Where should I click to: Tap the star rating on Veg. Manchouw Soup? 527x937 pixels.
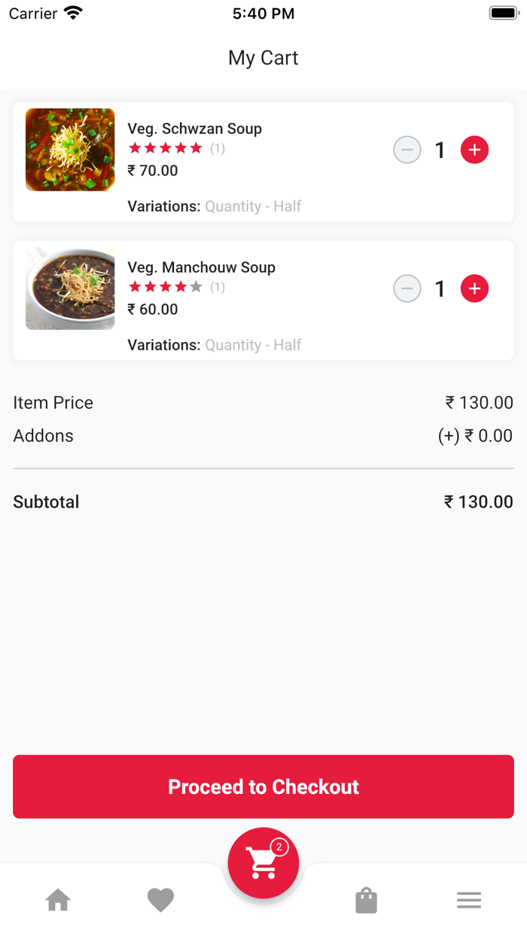tap(166, 287)
